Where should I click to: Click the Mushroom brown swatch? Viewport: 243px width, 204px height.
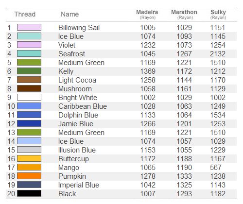29,88
